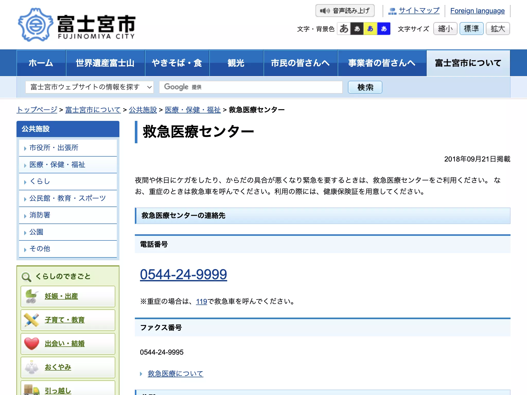
Task: Open sidebar item くらし
Action: 68,182
